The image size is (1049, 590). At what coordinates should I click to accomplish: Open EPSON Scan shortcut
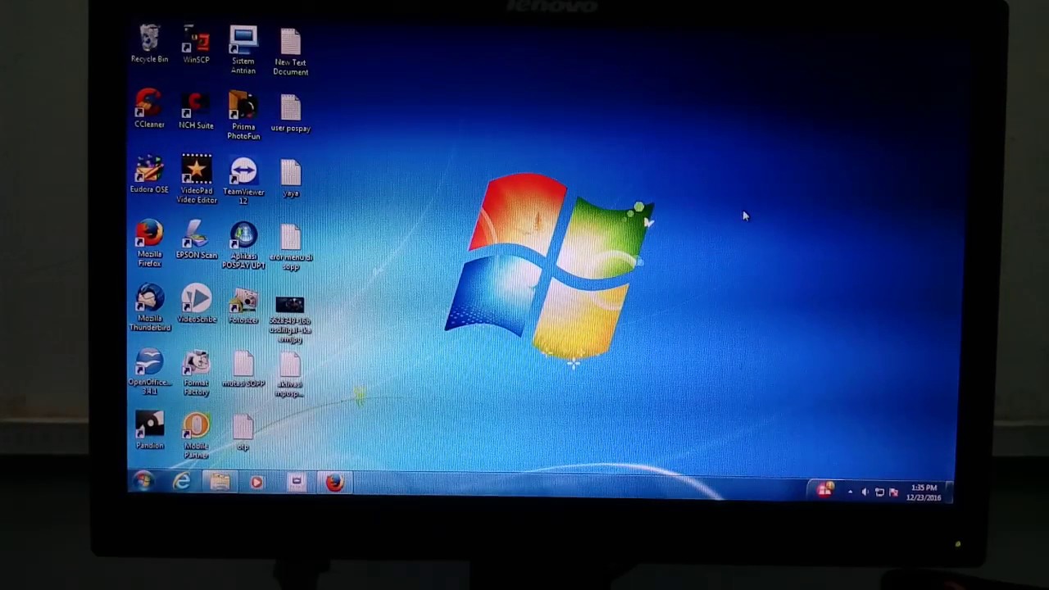pos(197,239)
